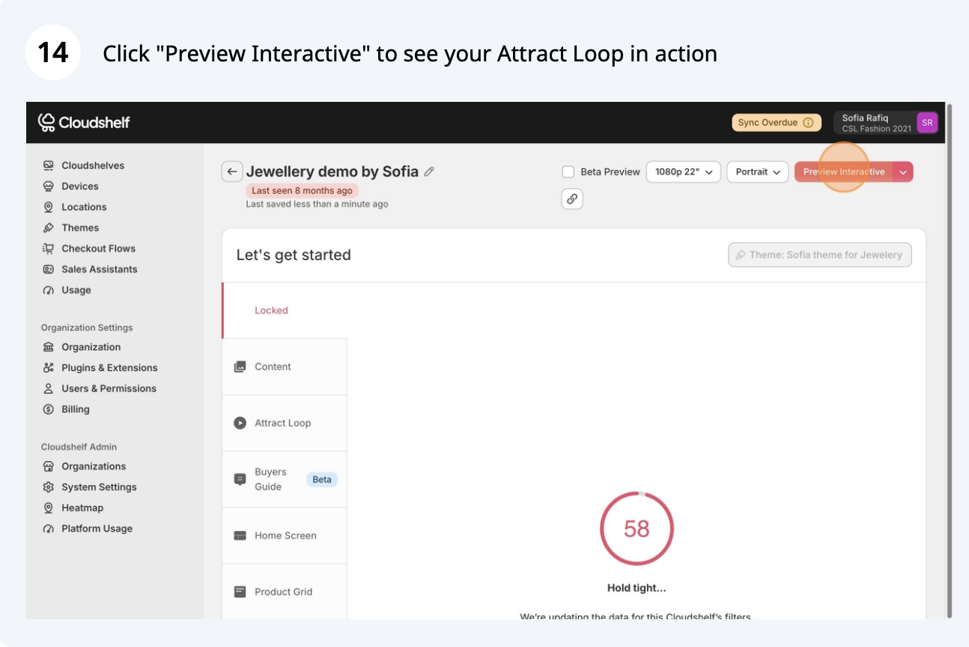Click the page vertical scrollbar
This screenshot has height=647, width=969.
pyautogui.click(x=950, y=359)
